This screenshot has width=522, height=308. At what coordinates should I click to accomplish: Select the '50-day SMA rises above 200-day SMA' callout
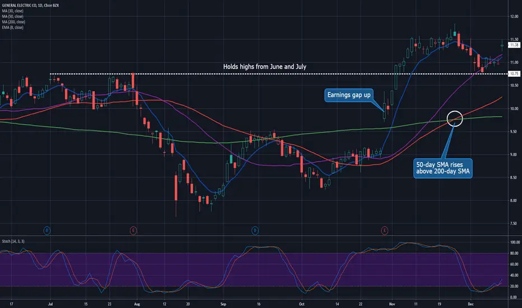click(443, 168)
